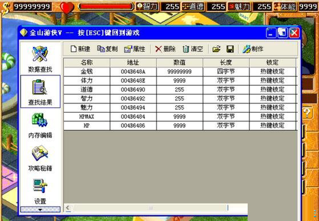This screenshot has width=319, height=221.
Task: Click address 004B6486 in the table
Action: [133, 126]
